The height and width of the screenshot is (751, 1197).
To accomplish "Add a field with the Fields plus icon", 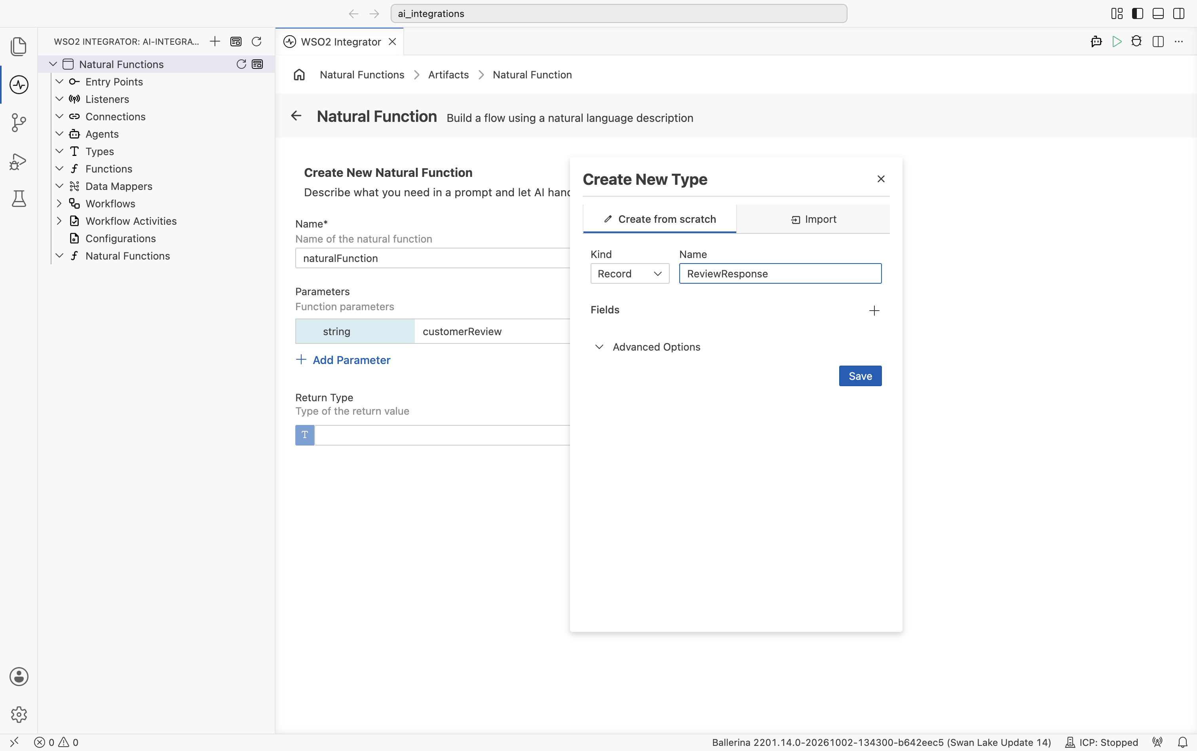I will point(874,311).
